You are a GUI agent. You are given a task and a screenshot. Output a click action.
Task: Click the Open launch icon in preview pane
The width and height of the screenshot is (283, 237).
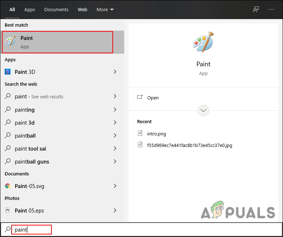[140, 97]
